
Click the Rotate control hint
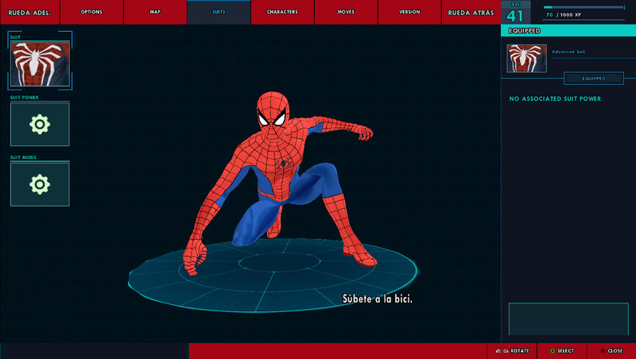point(513,351)
